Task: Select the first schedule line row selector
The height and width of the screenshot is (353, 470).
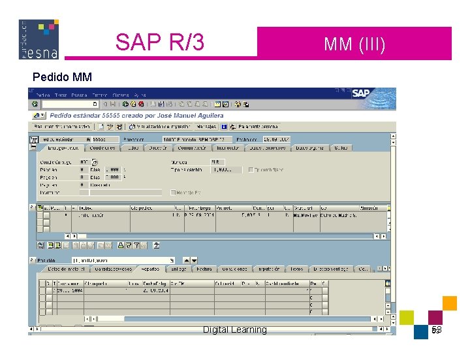Action: [x=42, y=290]
